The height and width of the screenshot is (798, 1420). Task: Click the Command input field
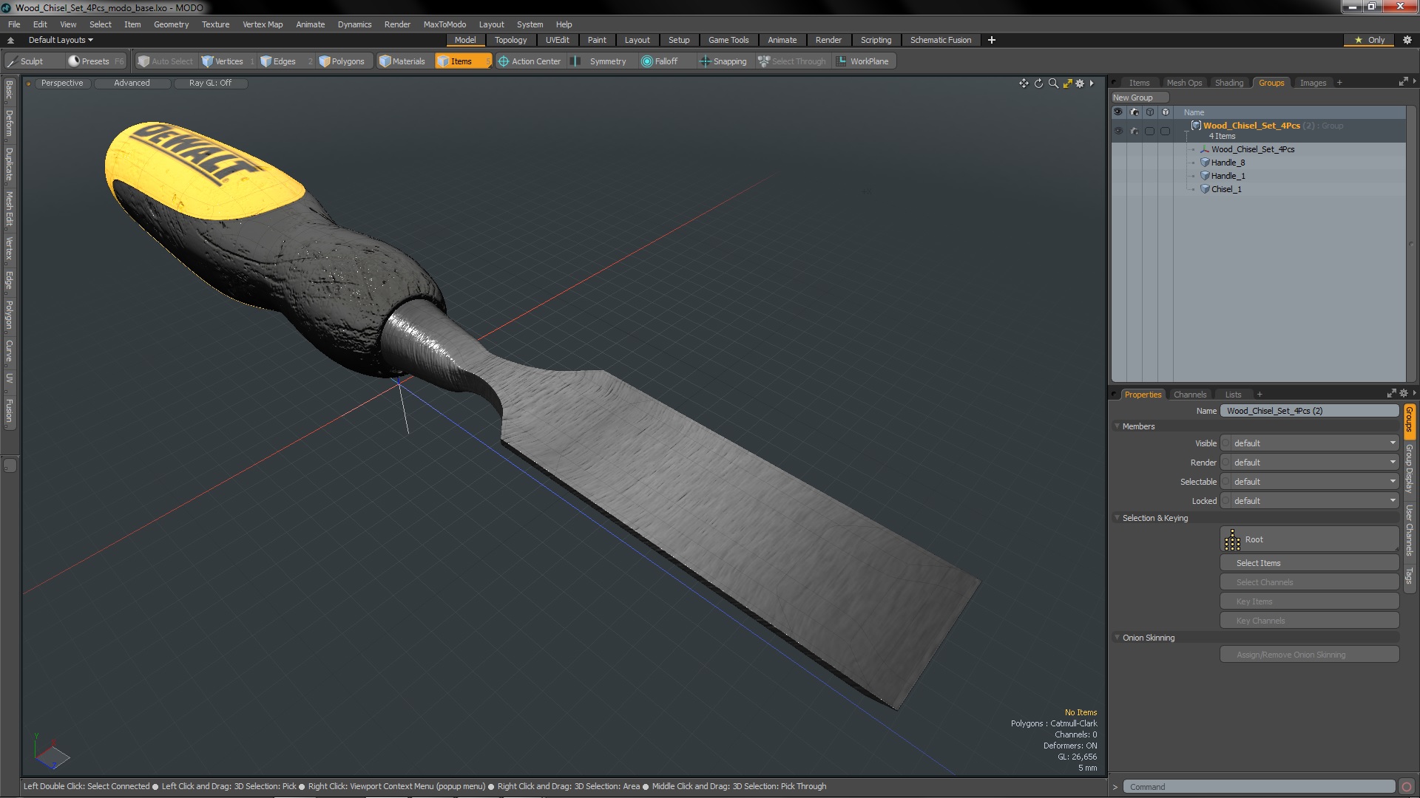click(x=1259, y=787)
